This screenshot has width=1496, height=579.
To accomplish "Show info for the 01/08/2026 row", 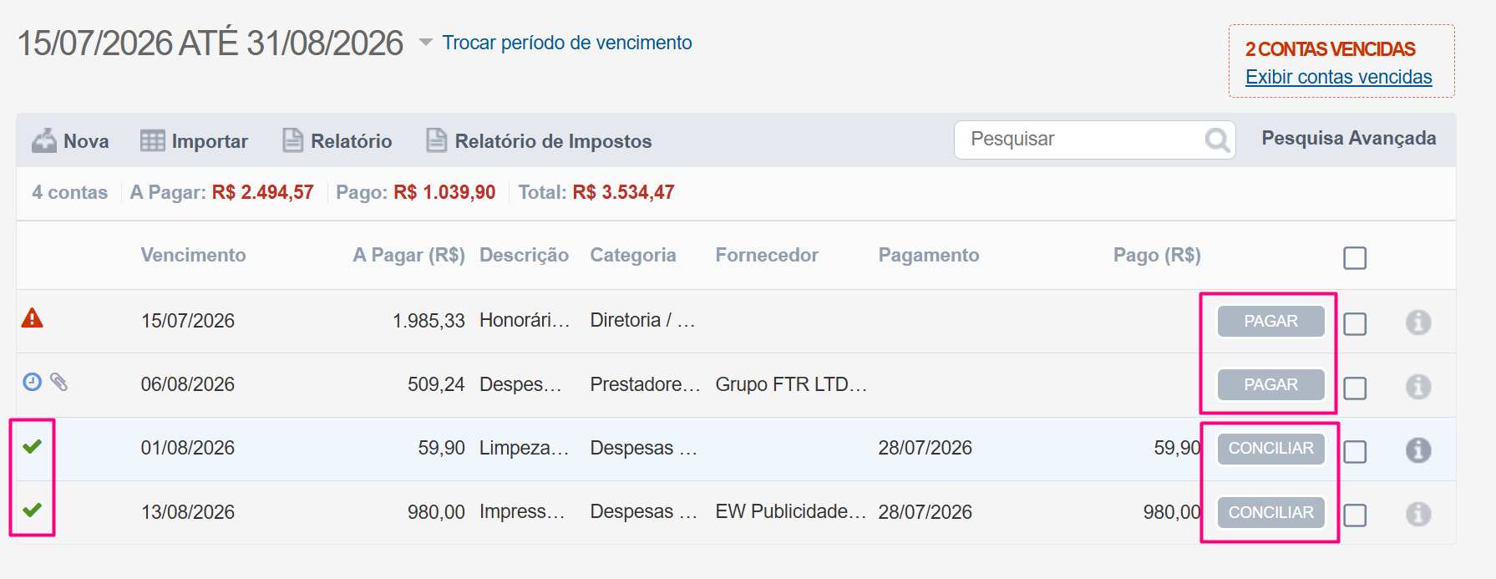I will point(1418,449).
